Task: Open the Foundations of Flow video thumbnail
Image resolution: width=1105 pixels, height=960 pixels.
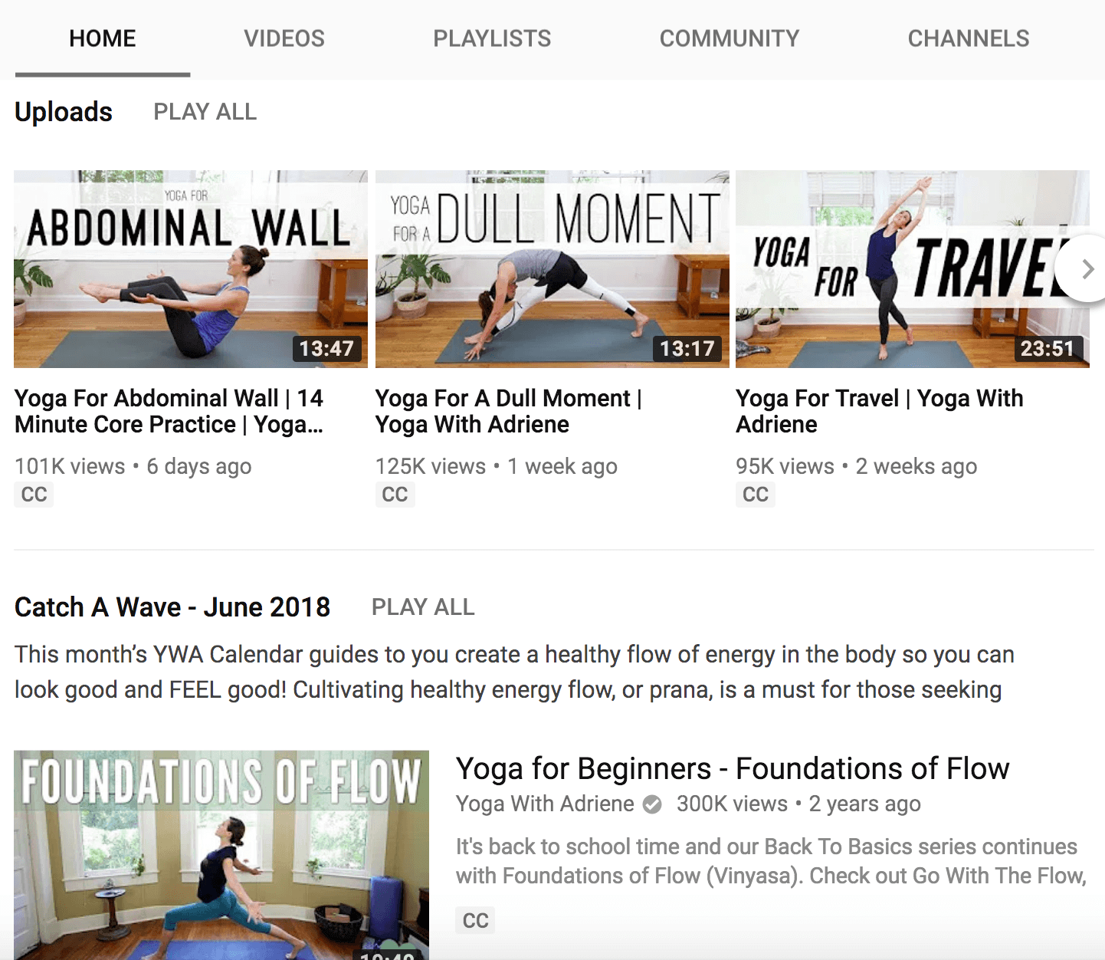Action: coord(221,855)
